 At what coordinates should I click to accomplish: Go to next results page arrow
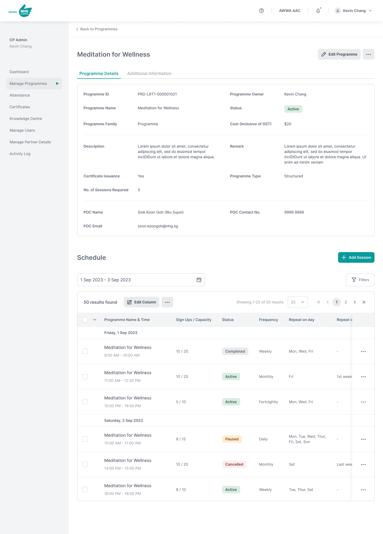[x=355, y=302]
